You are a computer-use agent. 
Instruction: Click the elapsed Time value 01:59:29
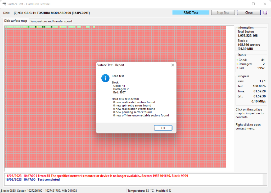(x=259, y=91)
